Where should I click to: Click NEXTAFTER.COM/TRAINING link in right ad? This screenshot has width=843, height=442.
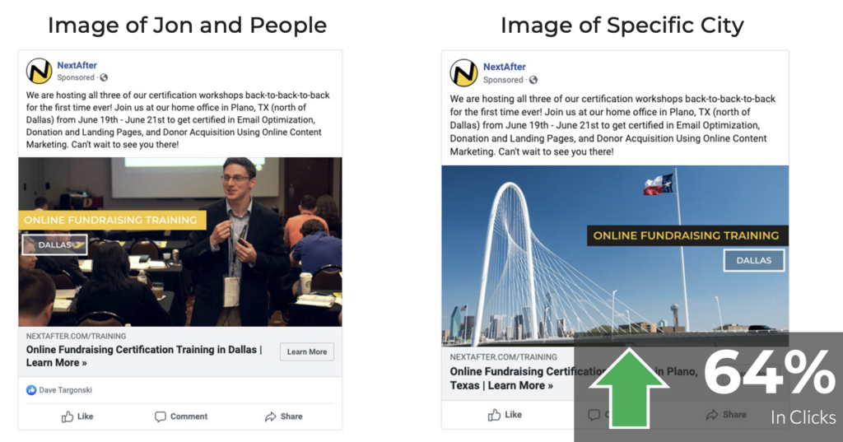click(503, 357)
